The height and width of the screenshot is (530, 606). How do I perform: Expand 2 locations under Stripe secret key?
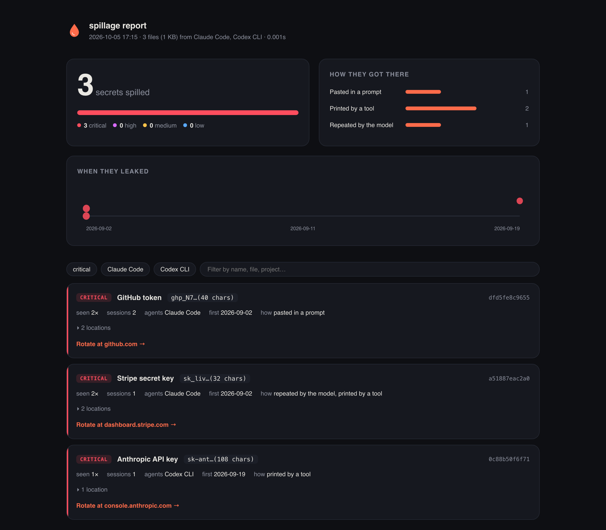(94, 409)
